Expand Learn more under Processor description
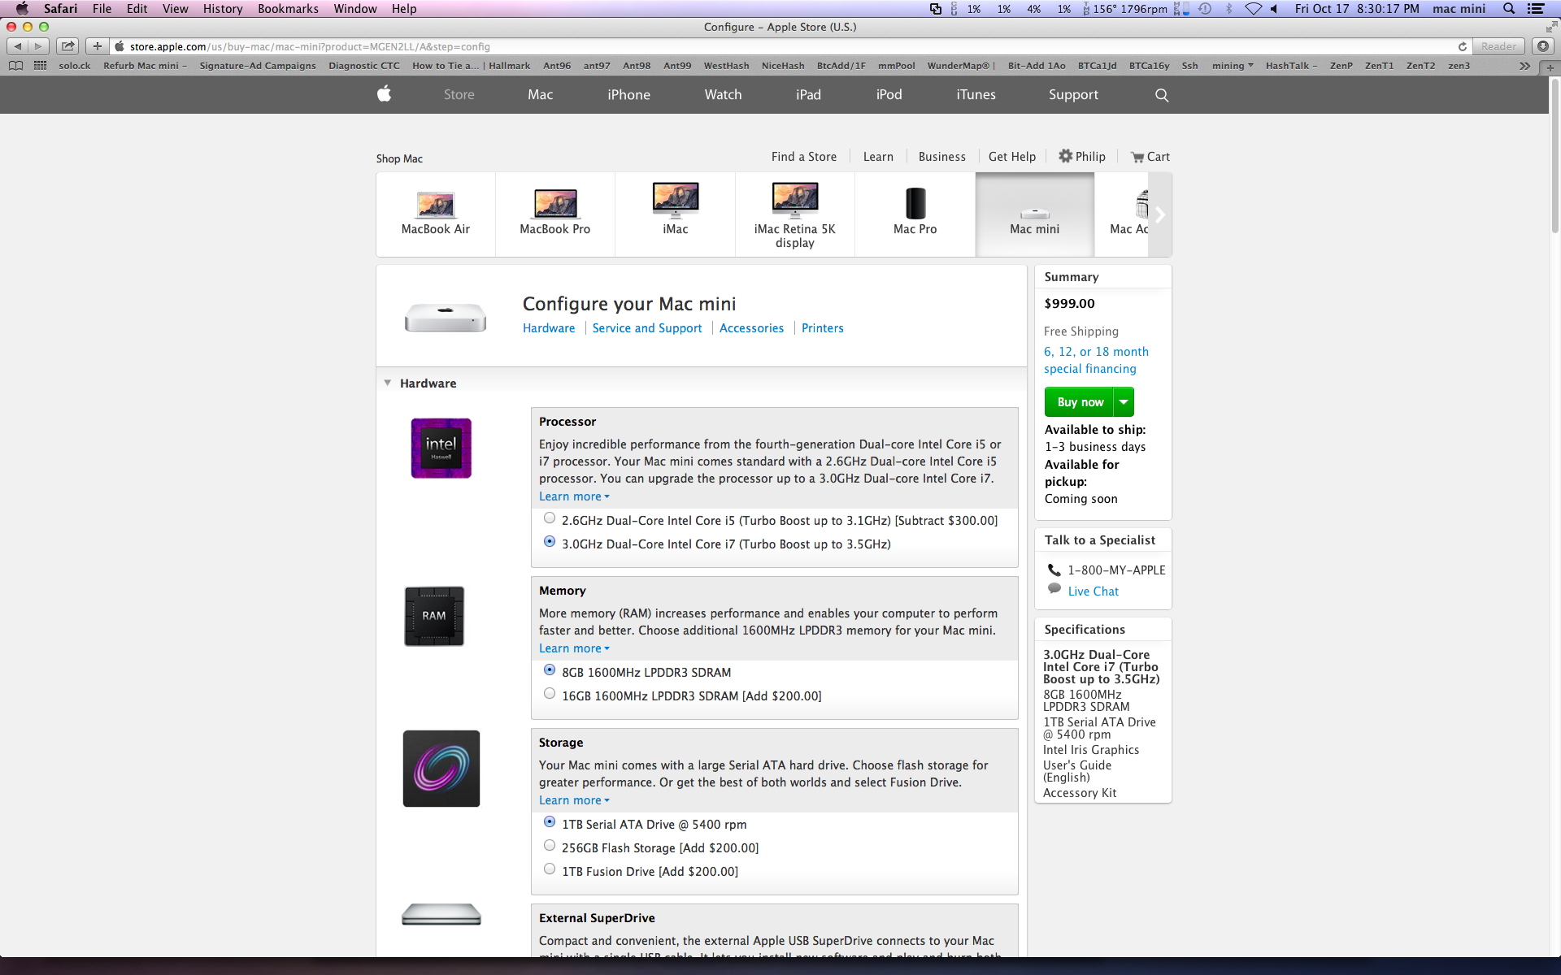This screenshot has height=975, width=1561. (x=574, y=496)
